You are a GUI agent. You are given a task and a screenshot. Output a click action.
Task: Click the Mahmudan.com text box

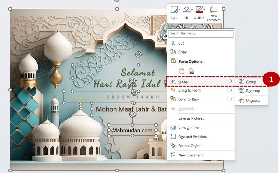[x=132, y=131]
